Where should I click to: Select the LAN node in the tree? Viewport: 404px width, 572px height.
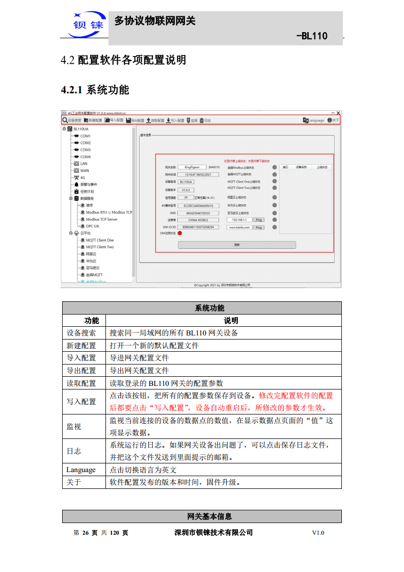tap(80, 164)
